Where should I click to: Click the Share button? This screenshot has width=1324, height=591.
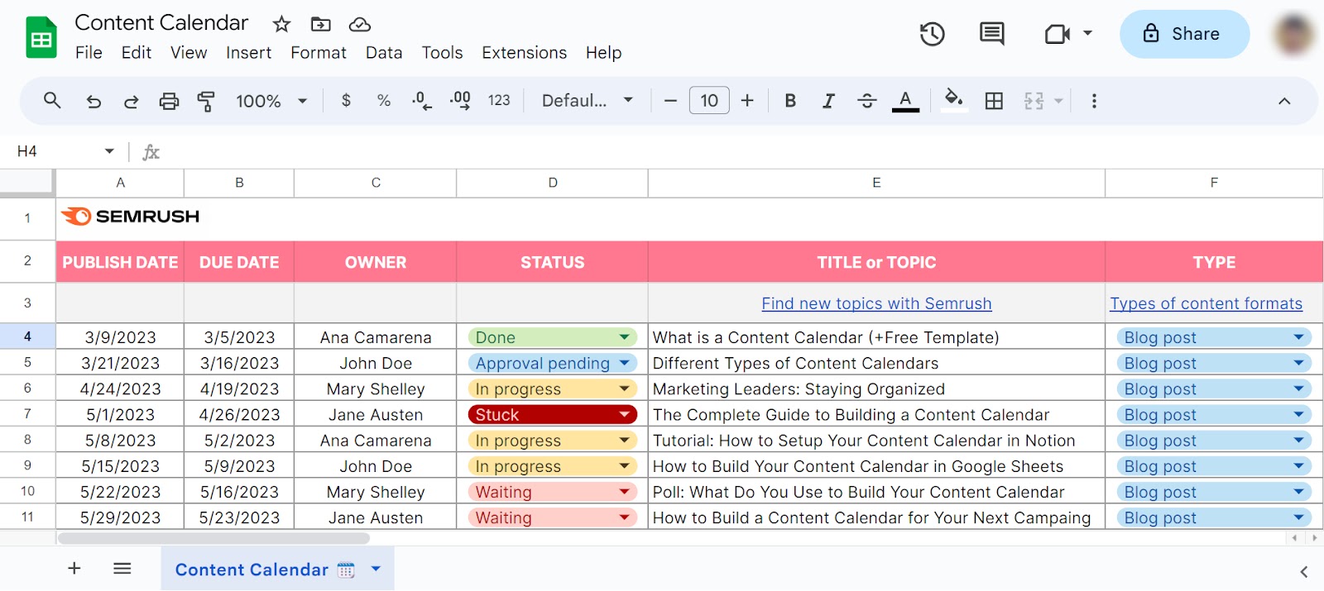(x=1183, y=34)
